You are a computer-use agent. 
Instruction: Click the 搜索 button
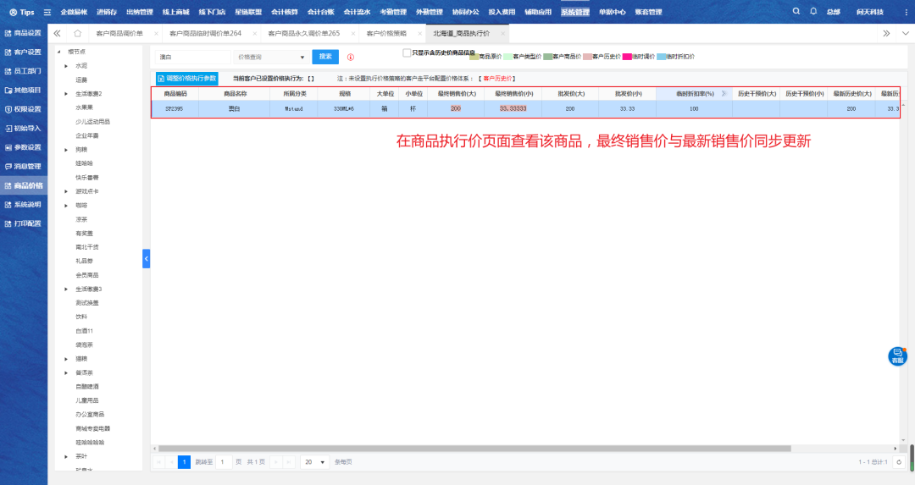pos(325,57)
